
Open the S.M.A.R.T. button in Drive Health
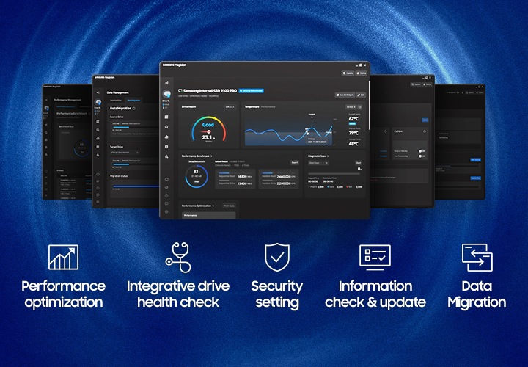[230, 107]
